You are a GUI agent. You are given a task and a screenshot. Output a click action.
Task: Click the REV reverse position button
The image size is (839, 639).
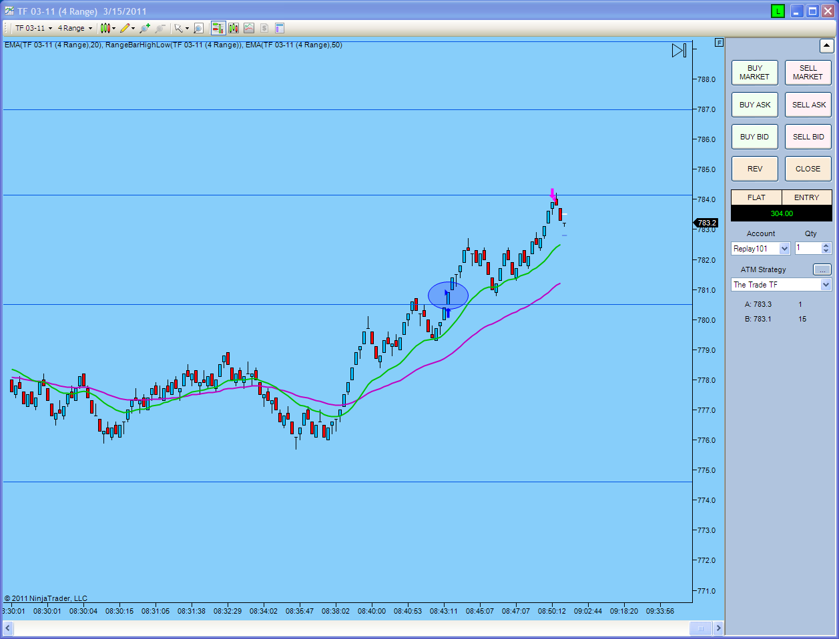(x=754, y=169)
